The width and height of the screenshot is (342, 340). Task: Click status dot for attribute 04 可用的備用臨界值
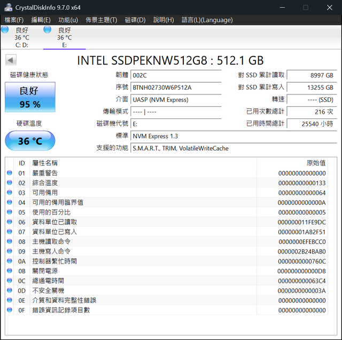(10, 202)
